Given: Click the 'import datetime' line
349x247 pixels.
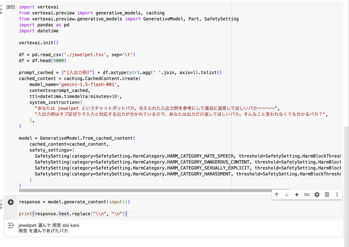Looking at the screenshot, I should (39, 31).
